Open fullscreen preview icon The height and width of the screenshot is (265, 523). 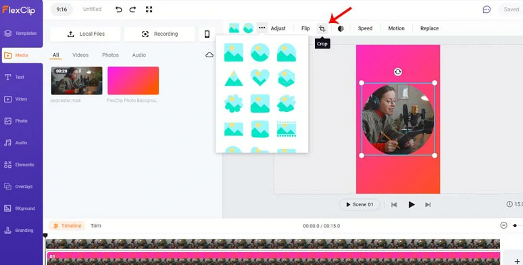[x=149, y=9]
